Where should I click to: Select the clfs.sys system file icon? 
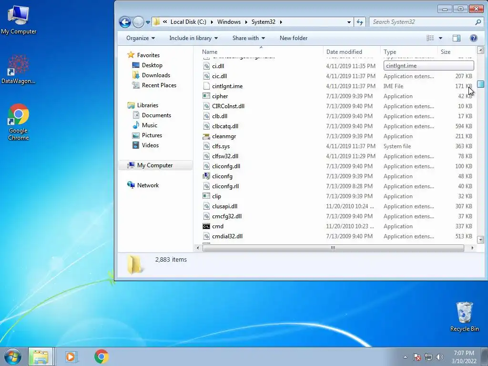tap(206, 146)
